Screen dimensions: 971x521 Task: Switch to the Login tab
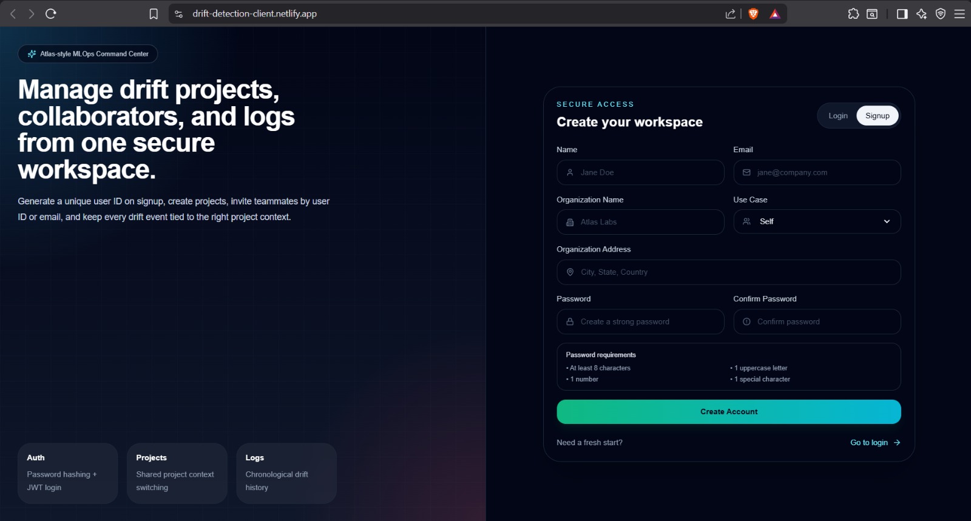(x=838, y=116)
